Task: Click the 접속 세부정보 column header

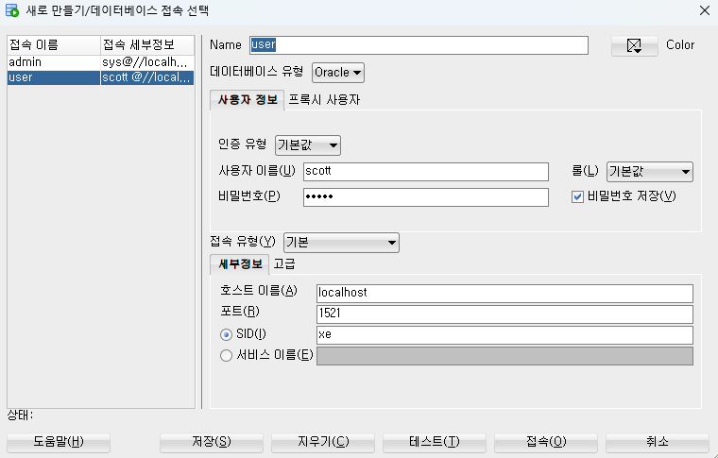Action: [x=147, y=45]
